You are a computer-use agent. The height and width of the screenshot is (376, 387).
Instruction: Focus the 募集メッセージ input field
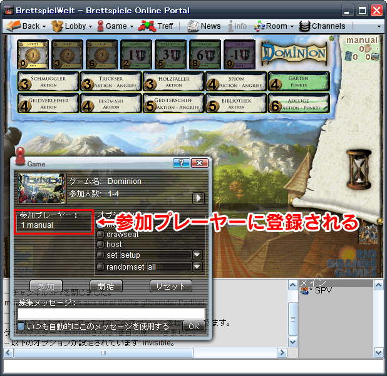[111, 313]
